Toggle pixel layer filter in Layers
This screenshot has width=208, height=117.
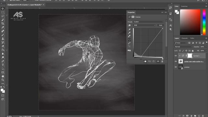189,43
